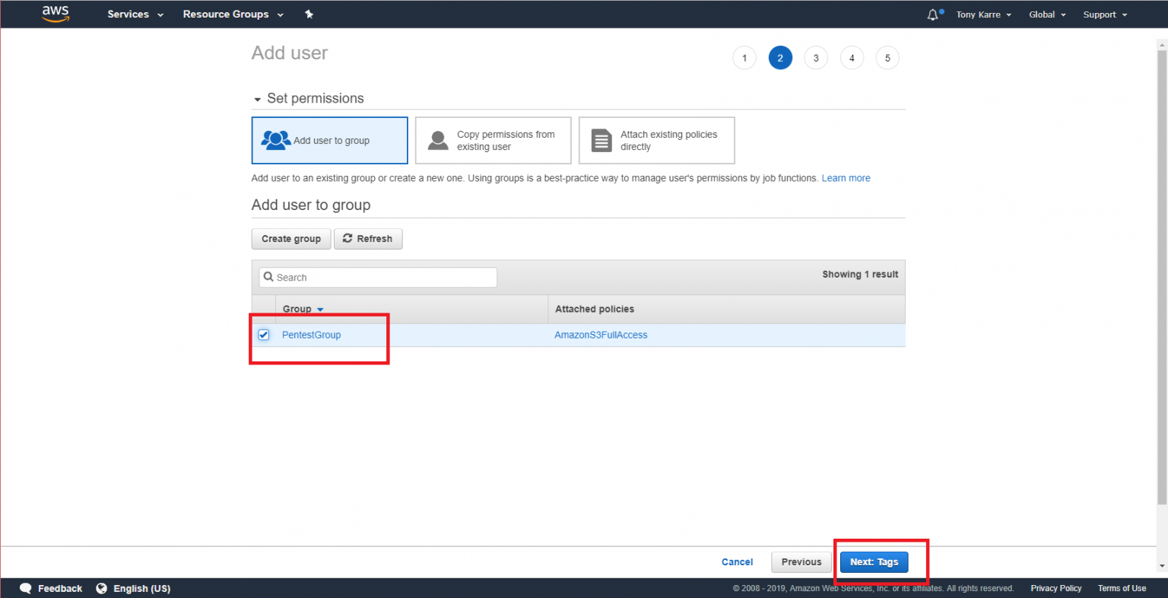This screenshot has width=1168, height=598.
Task: Click the pin shortcut icon in navbar
Action: click(x=309, y=14)
